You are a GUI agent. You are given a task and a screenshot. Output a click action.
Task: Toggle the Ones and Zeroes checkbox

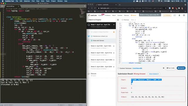pos(89,41)
